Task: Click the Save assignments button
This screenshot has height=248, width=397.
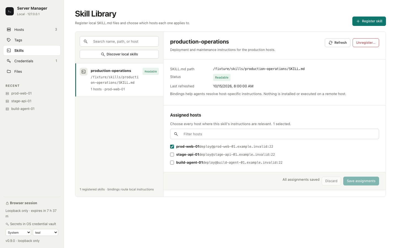Action: click(x=361, y=181)
